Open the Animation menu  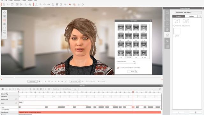[17, 1]
